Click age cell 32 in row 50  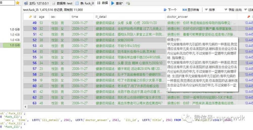(x=44, y=29)
